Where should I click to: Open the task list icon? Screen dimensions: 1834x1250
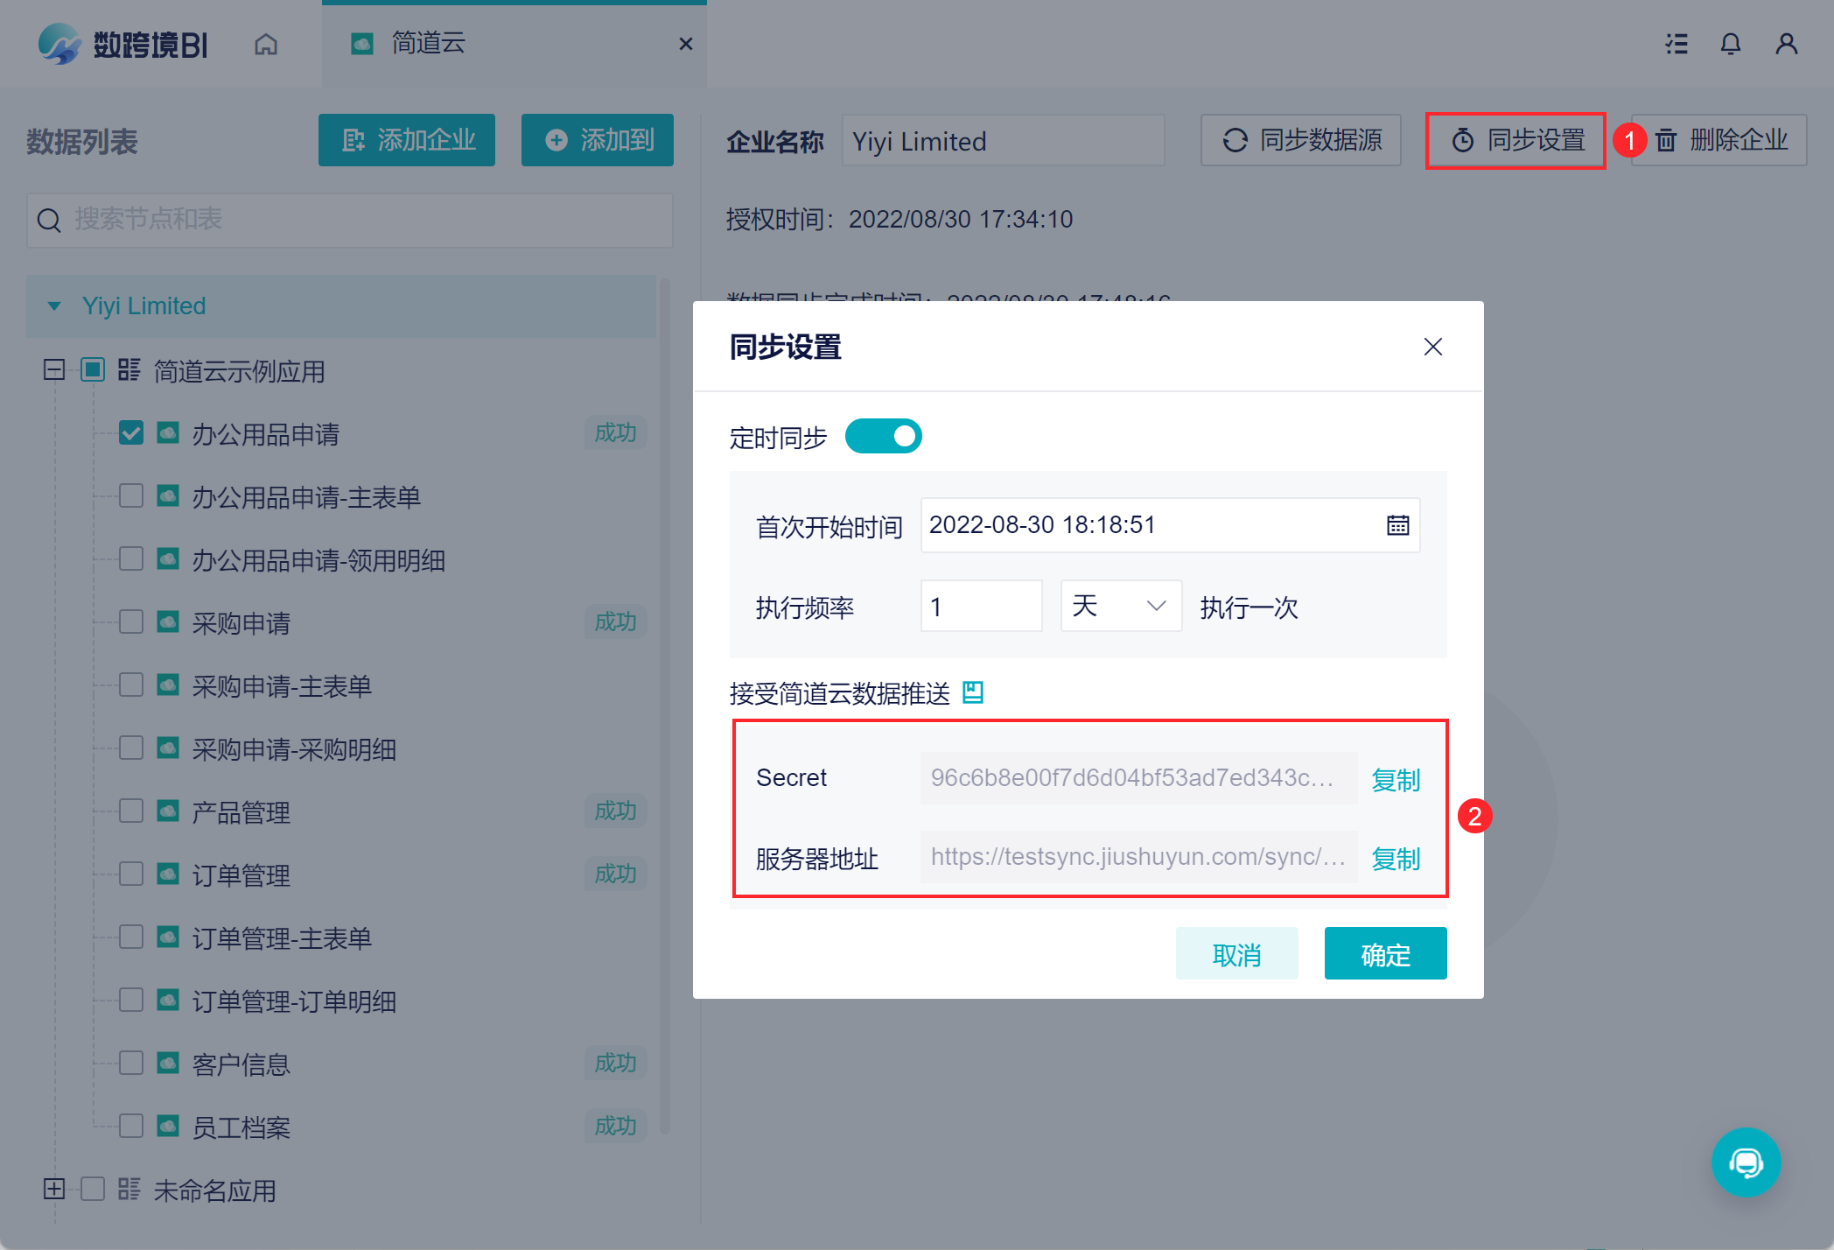coord(1676,44)
